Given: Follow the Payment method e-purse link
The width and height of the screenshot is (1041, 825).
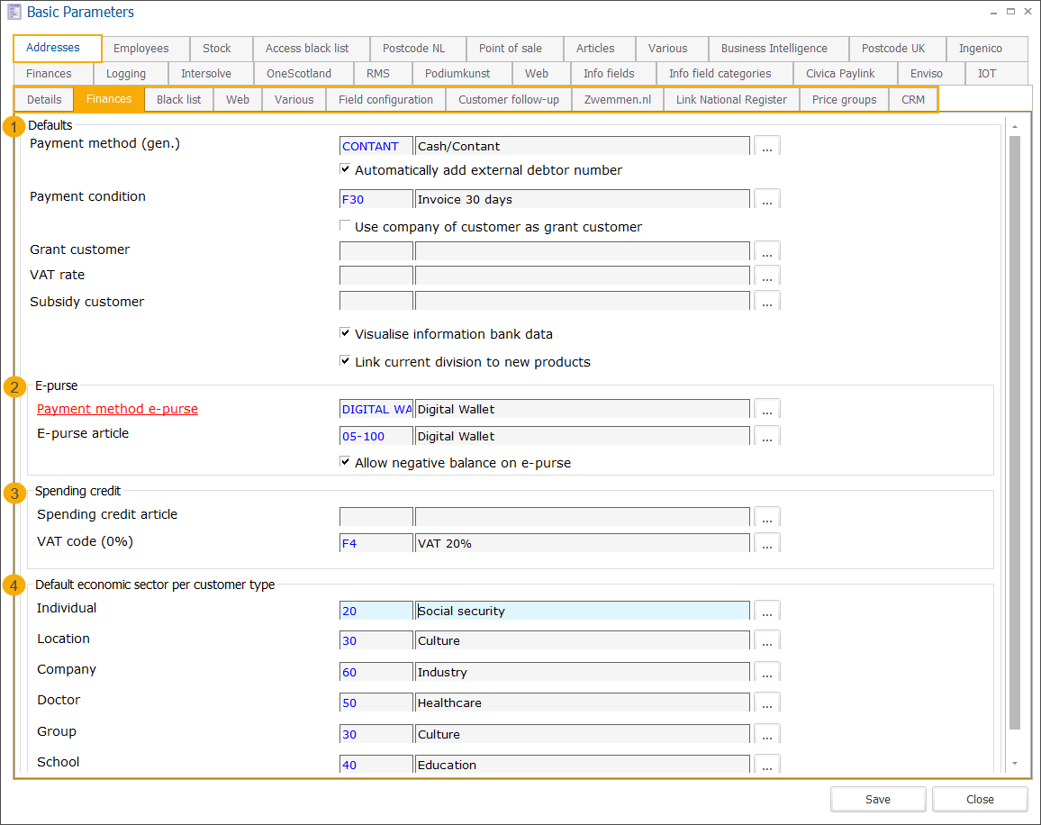Looking at the screenshot, I should 117,409.
